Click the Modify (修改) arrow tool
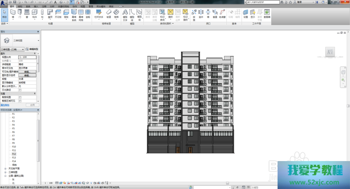350x189 pixels. click(4, 13)
